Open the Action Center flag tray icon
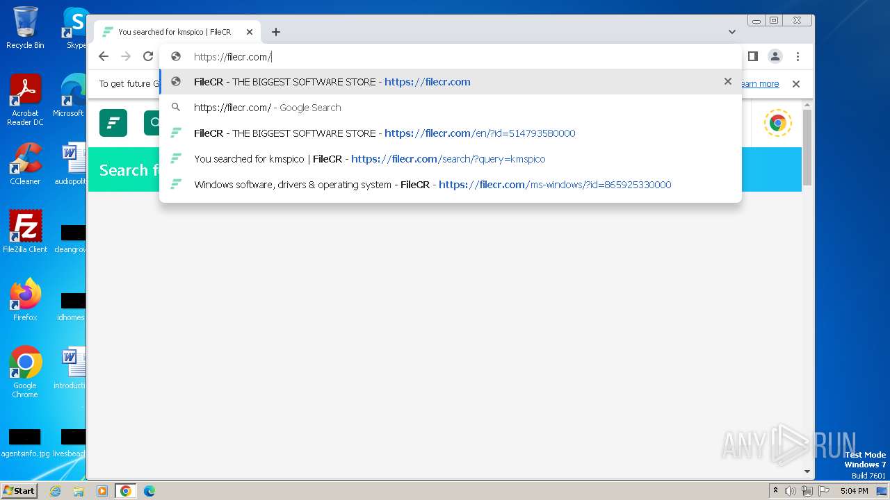 pos(824,491)
